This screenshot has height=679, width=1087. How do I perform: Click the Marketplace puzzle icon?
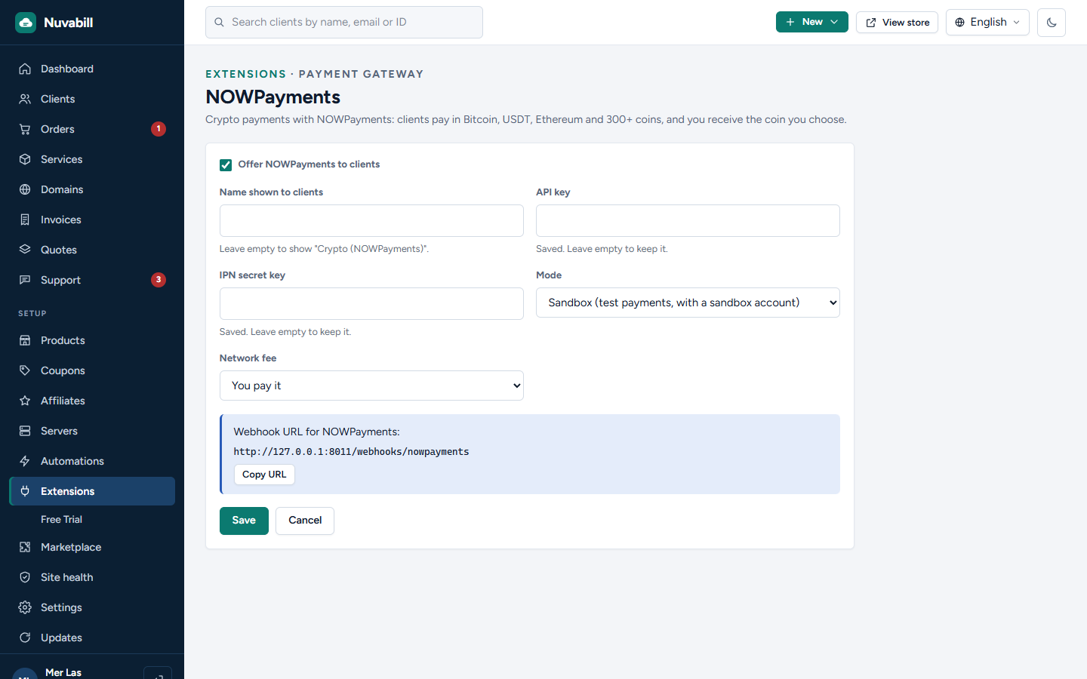coord(25,547)
